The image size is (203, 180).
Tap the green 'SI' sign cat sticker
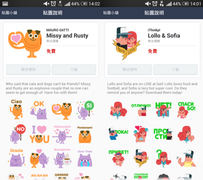point(85,110)
